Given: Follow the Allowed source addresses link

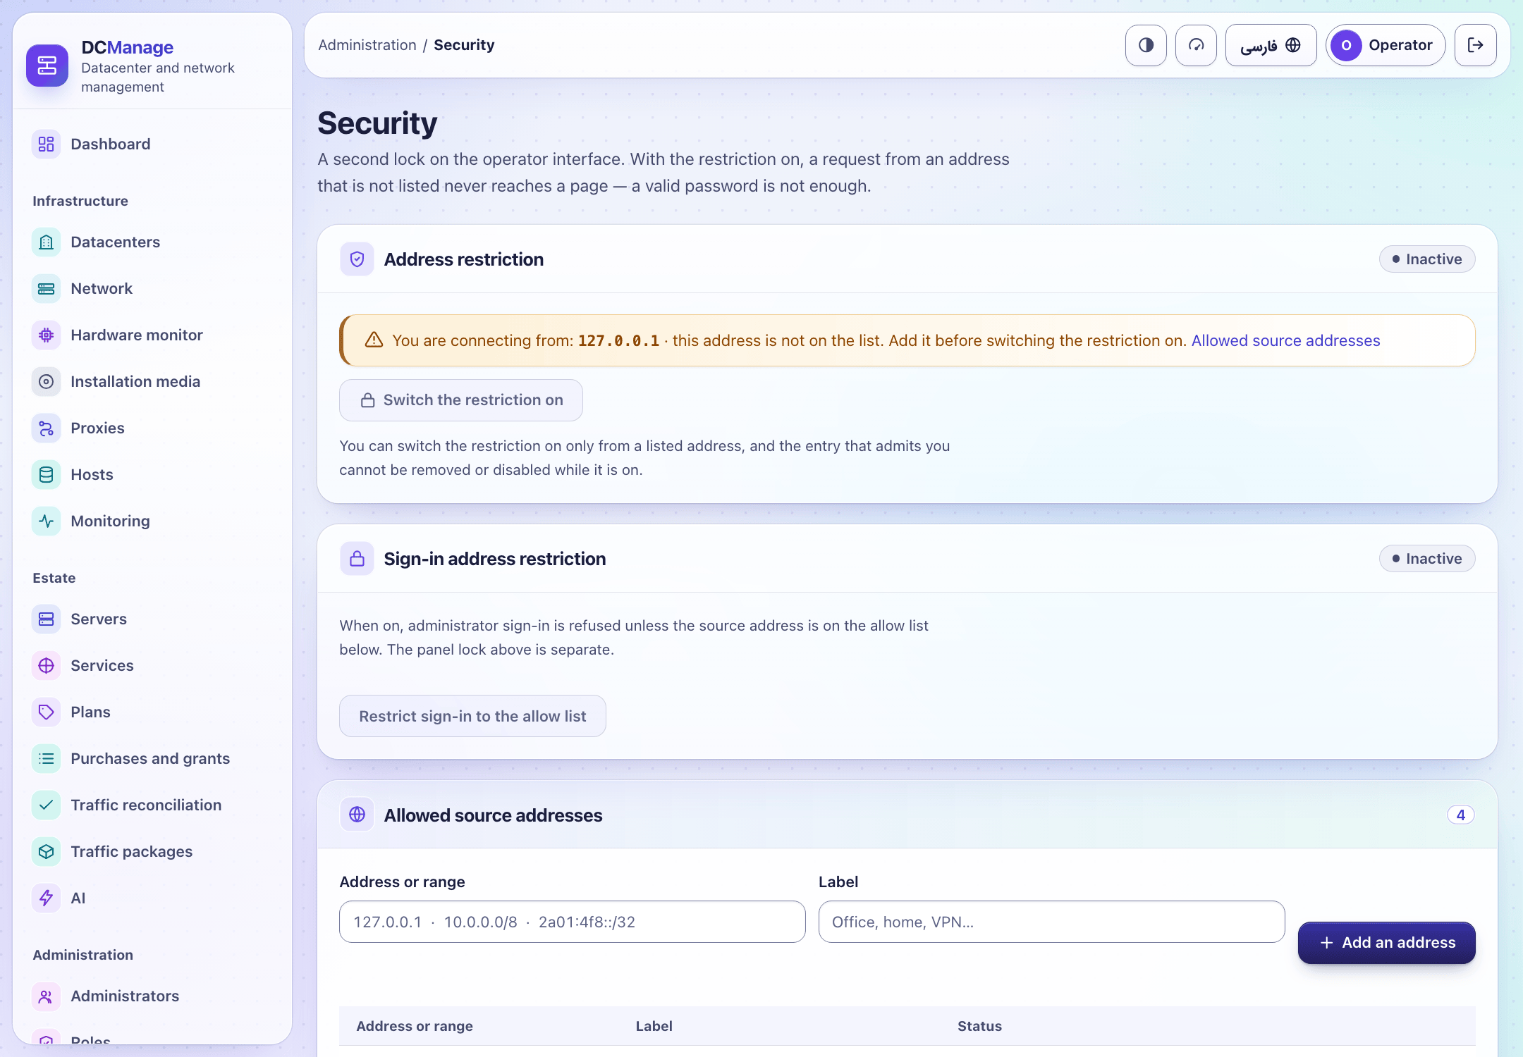Looking at the screenshot, I should pos(1285,340).
